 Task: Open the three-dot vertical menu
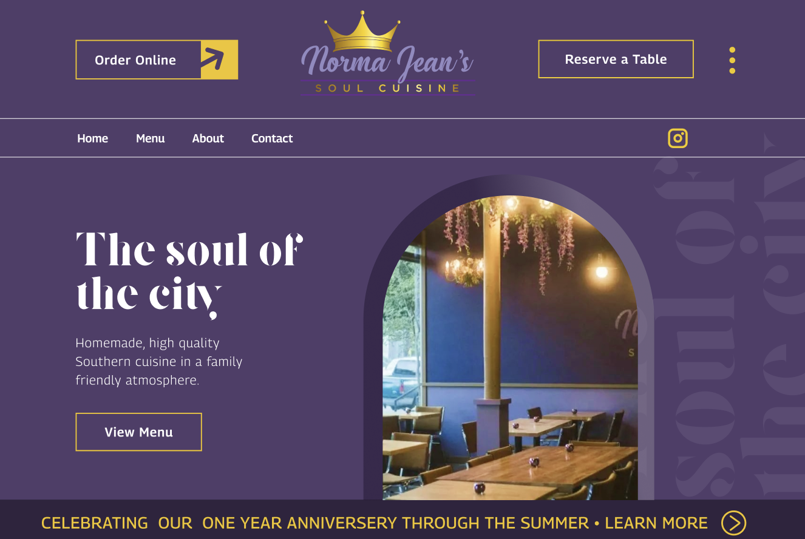pos(732,60)
